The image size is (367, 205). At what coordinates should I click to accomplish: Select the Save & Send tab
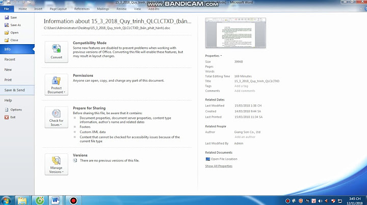click(x=17, y=90)
